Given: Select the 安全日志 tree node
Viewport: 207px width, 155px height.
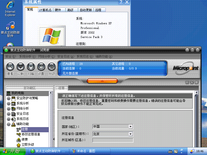Looking at the screenshot, I should [x=23, y=114].
